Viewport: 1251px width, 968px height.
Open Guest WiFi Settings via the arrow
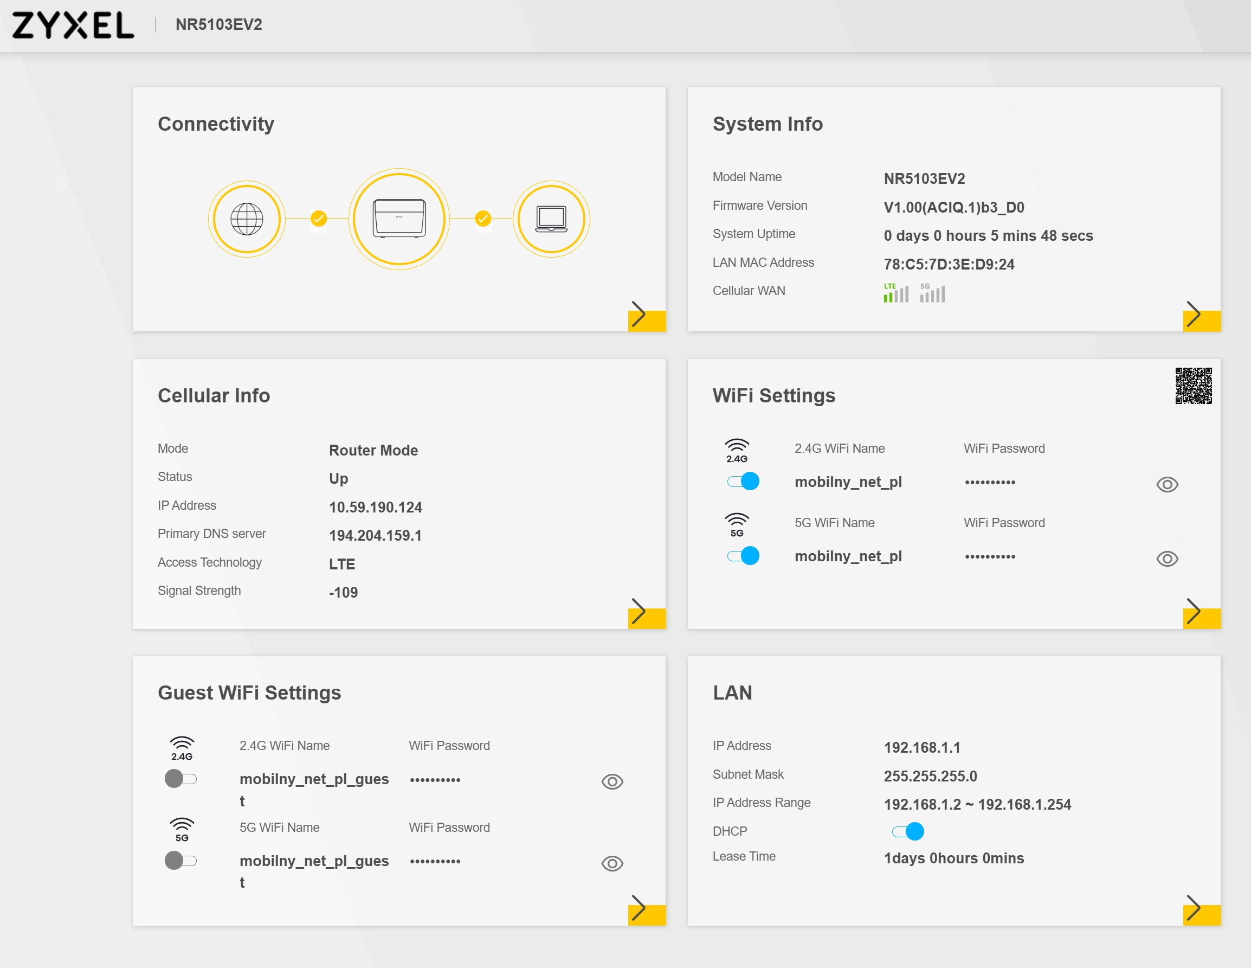[x=640, y=909]
